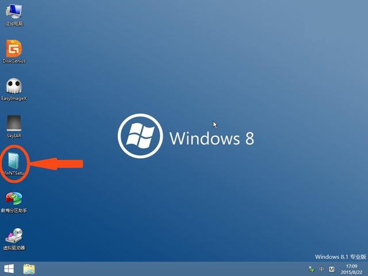Toggle the 中 input language indicator
Screen dimensions: 368x276
(x=321, y=269)
